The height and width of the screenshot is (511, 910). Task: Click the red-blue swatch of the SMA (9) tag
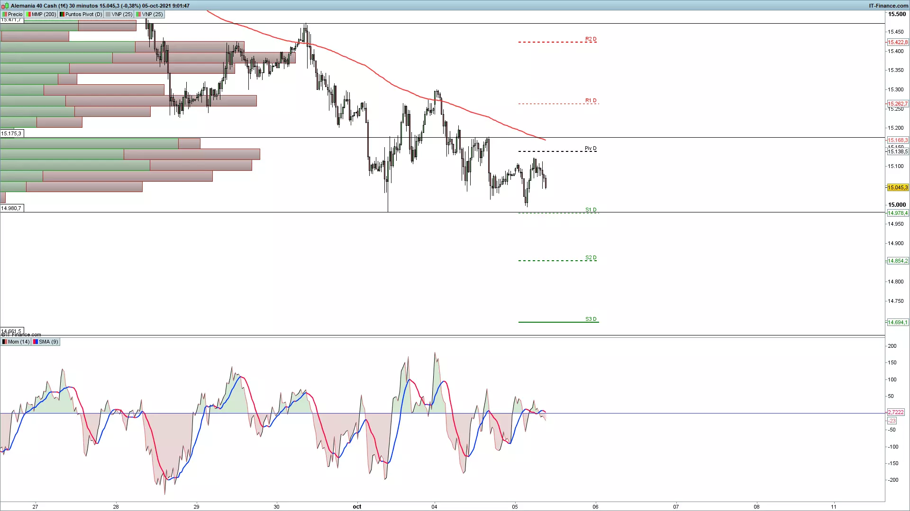coord(36,342)
